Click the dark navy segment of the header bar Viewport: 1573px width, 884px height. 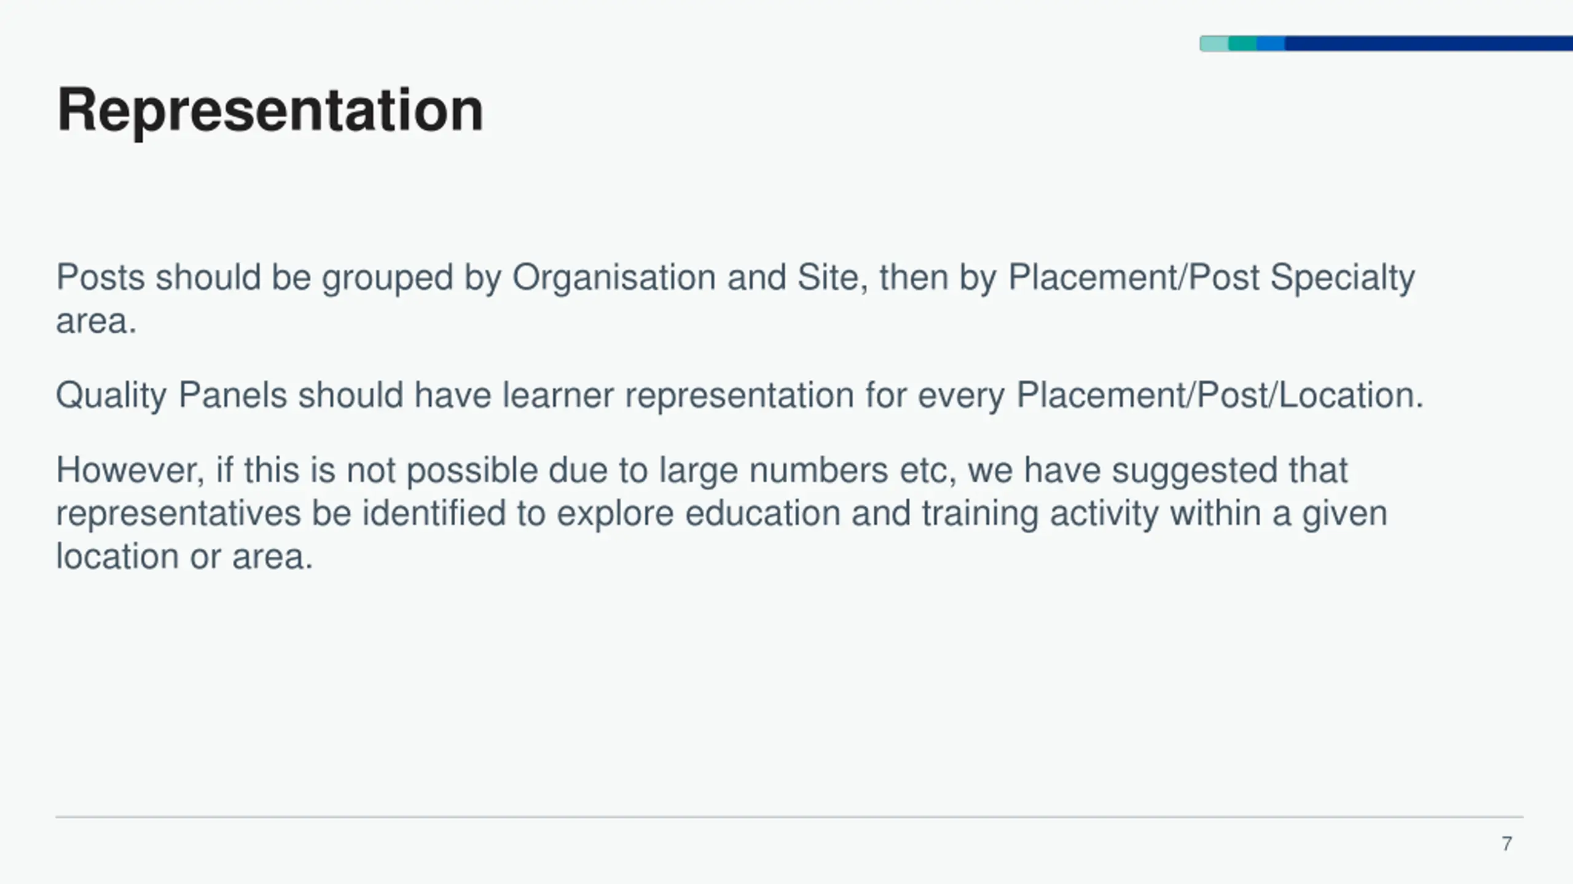pyautogui.click(x=1429, y=44)
